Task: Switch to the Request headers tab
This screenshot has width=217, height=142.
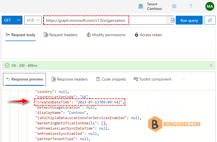Action: point(61,35)
